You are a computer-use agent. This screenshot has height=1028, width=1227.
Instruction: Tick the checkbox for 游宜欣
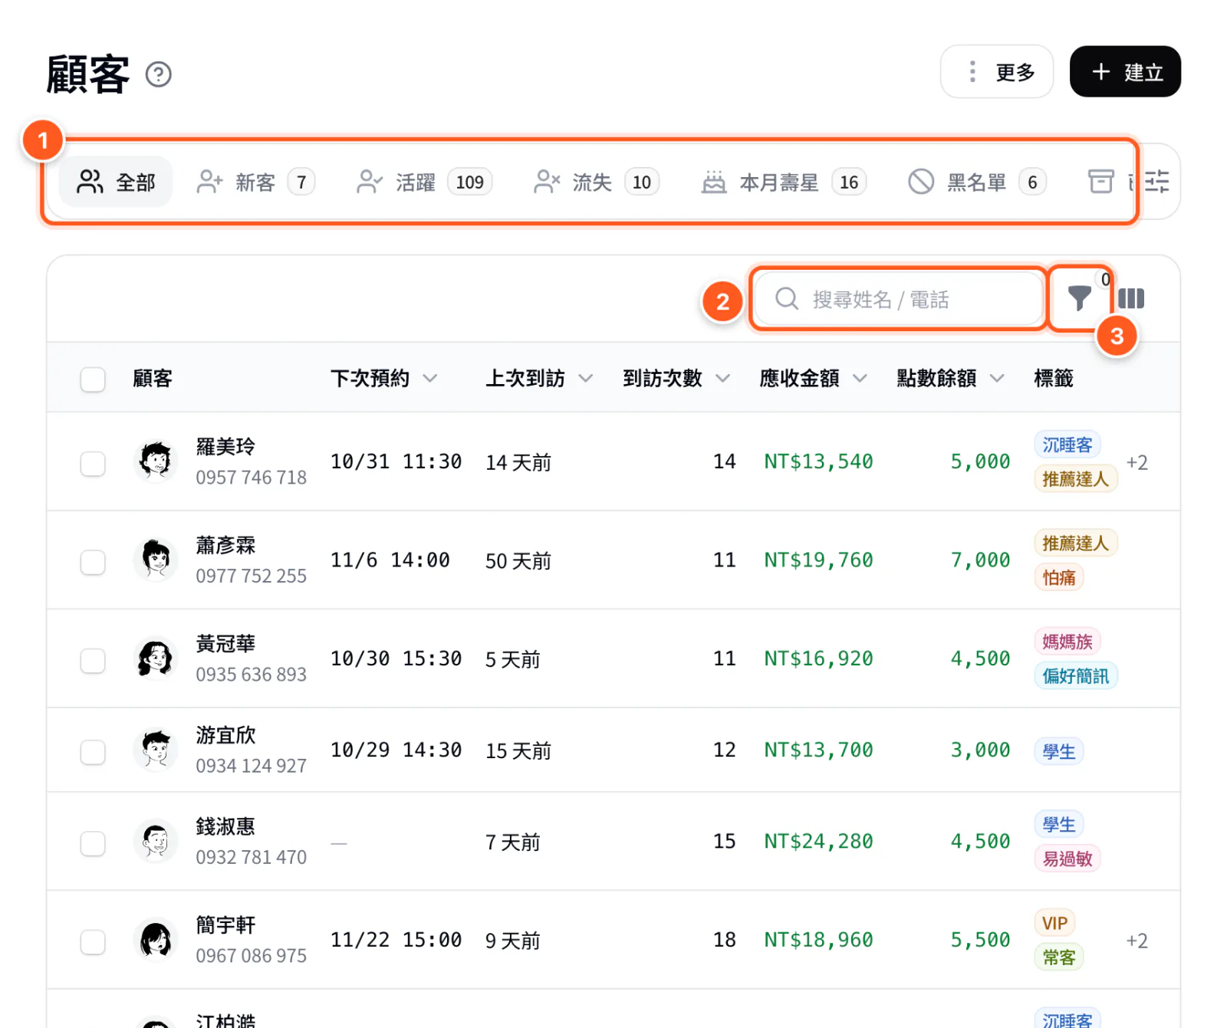point(93,751)
